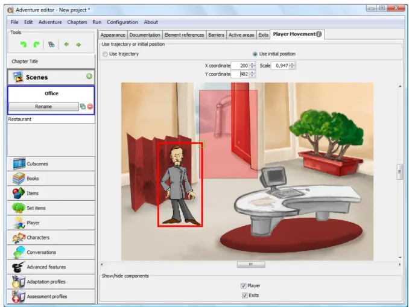
Task: Click the vertical scrollbar thumb beside scene
Action: tap(399, 172)
